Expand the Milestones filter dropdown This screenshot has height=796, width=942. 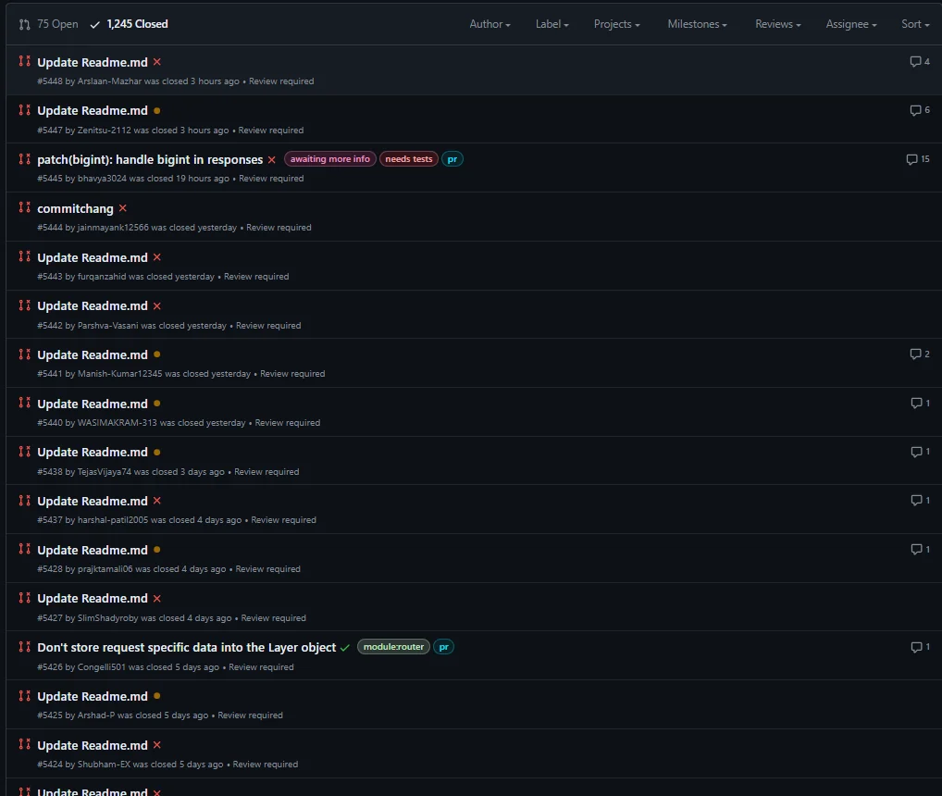point(697,24)
